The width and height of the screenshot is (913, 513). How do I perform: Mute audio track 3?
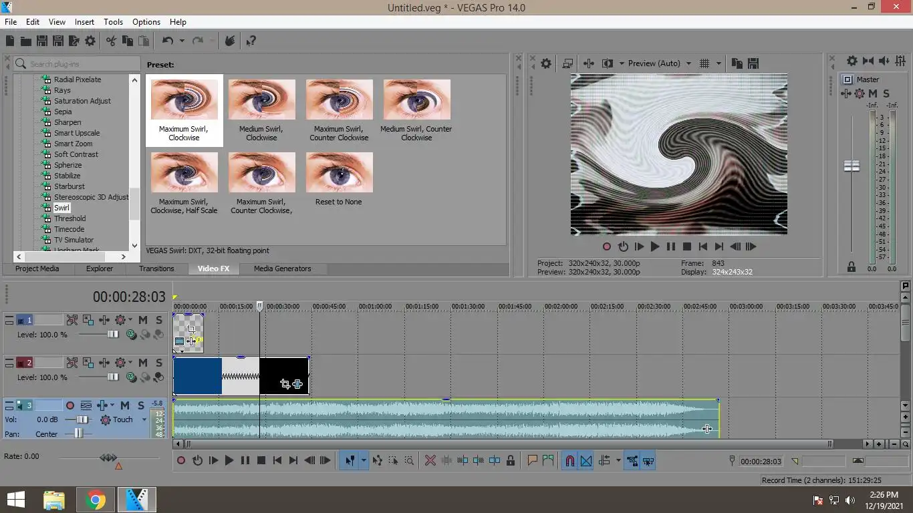[x=125, y=405]
